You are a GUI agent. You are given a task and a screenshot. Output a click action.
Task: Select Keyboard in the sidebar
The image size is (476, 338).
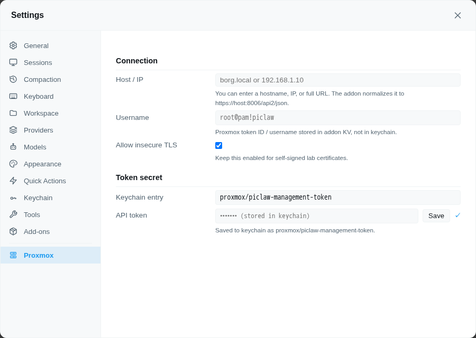tap(50, 97)
